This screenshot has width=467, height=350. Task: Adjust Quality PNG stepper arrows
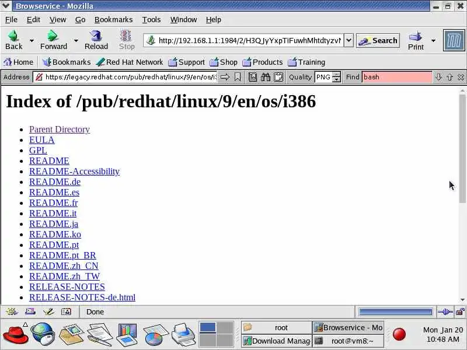tap(337, 77)
